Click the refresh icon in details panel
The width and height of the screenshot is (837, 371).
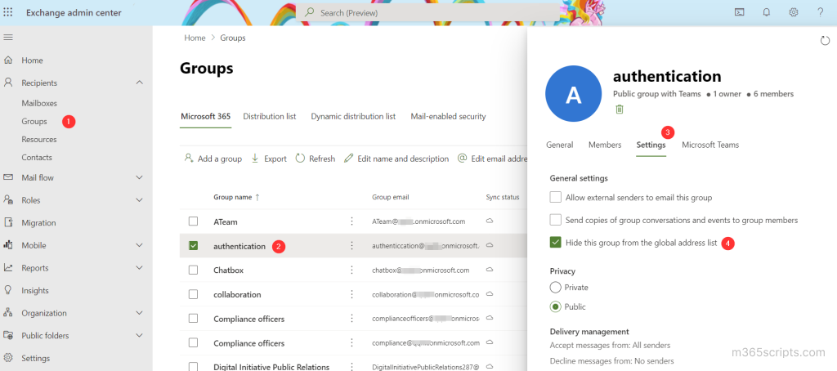pos(825,41)
